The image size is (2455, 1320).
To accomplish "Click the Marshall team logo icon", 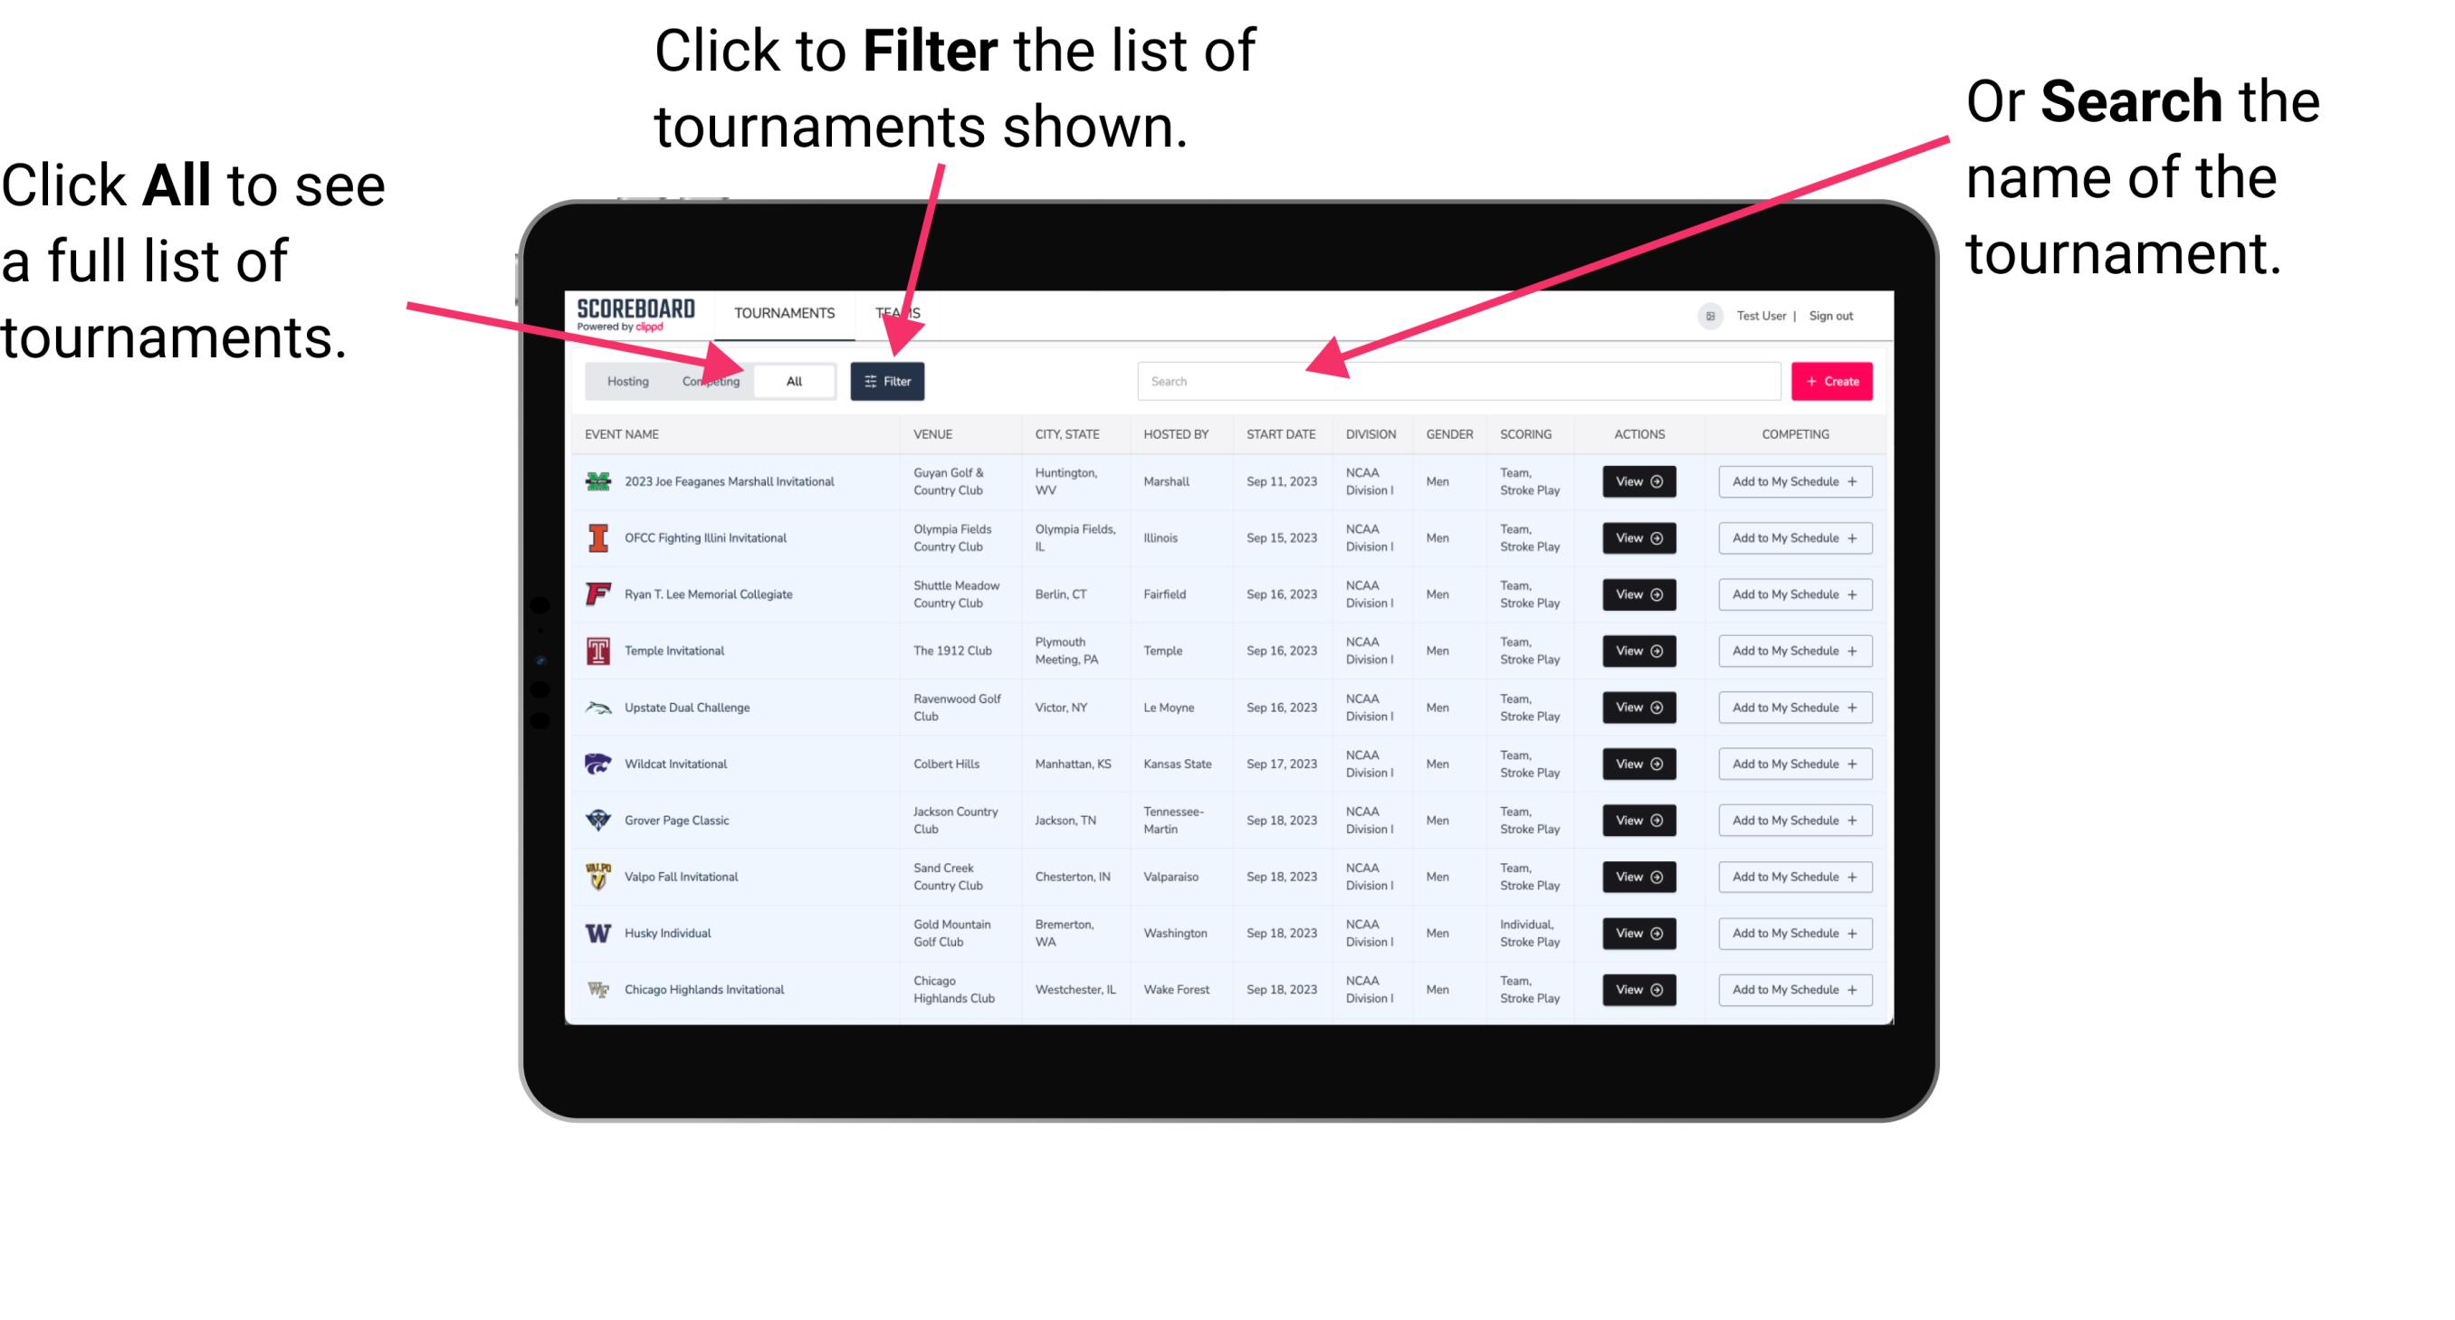I will pyautogui.click(x=600, y=481).
